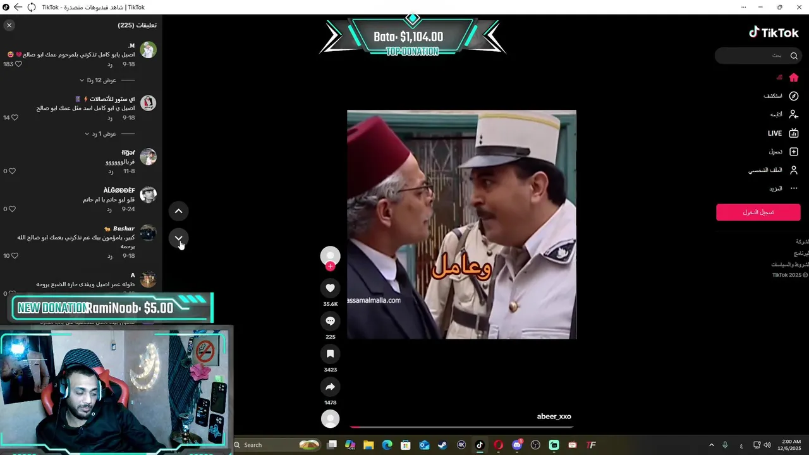Viewport: 809px width, 455px height.
Task: Expand the 1 reply under اي ستور comment
Action: [104, 134]
